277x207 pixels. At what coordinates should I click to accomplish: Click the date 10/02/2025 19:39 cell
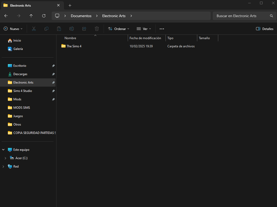click(141, 46)
